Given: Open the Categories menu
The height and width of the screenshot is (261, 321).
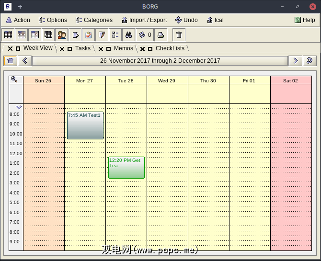Looking at the screenshot, I should (x=94, y=20).
